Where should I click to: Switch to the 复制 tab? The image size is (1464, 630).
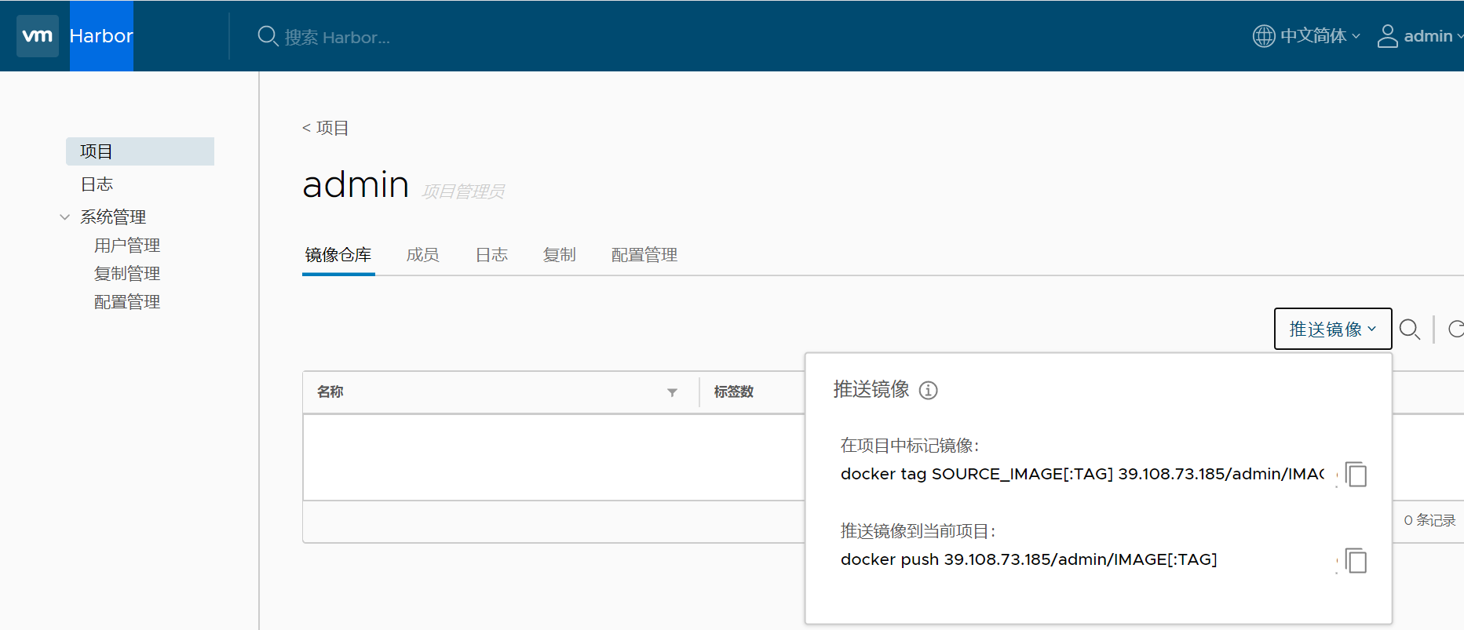[560, 255]
